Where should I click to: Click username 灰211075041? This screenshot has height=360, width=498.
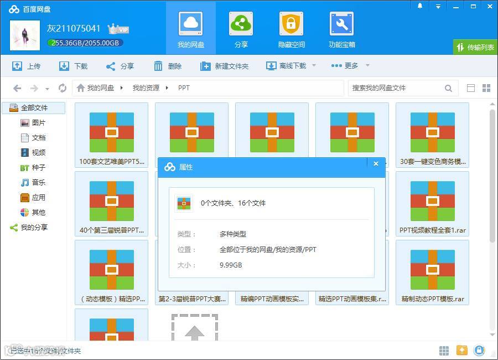point(74,28)
